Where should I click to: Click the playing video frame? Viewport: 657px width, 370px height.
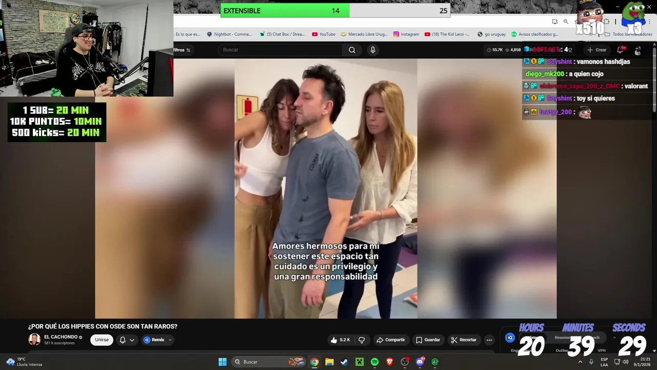pos(326,189)
